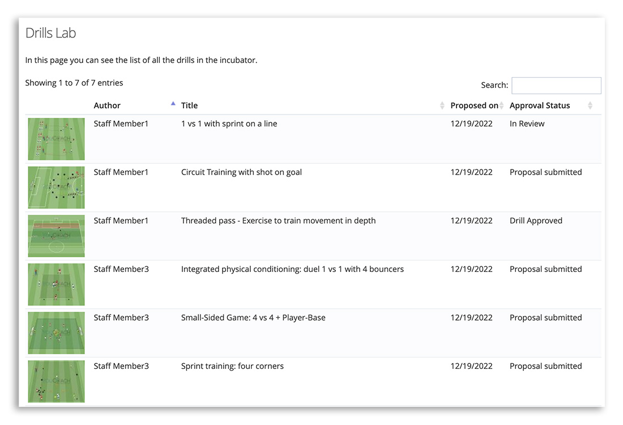The width and height of the screenshot is (623, 425).
Task: Click the Author column header
Action: click(x=107, y=105)
